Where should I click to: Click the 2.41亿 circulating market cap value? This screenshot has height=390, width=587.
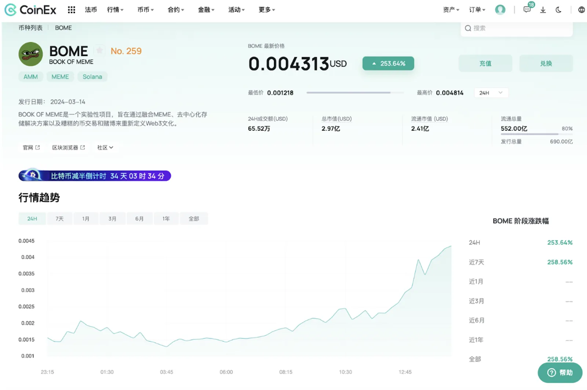[420, 129]
